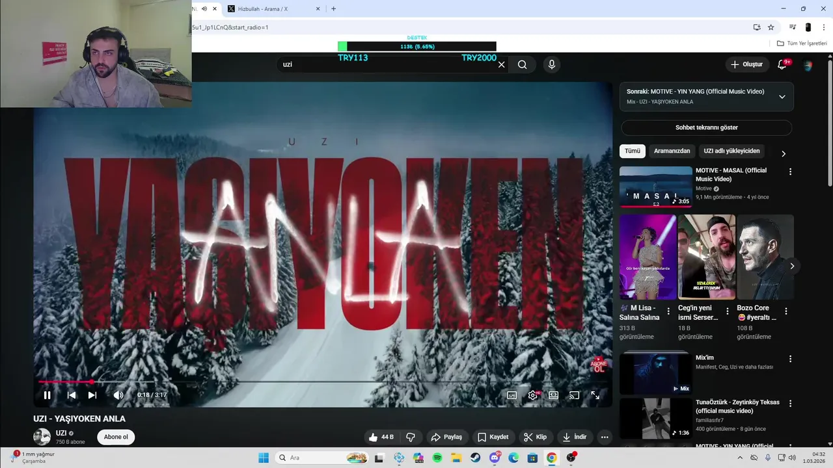Open options for Ceg'in yeni ismi short
The width and height of the screenshot is (833, 468).
click(x=728, y=311)
